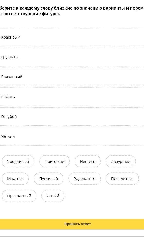Click the task instruction heading text

72,11
